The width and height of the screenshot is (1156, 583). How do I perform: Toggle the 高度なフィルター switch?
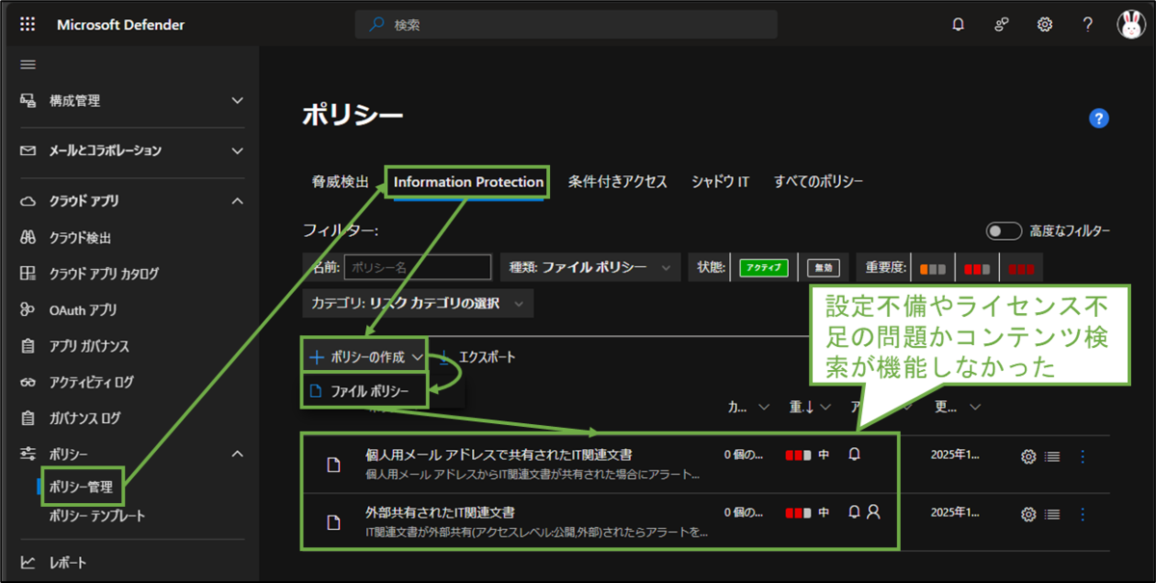click(1003, 231)
